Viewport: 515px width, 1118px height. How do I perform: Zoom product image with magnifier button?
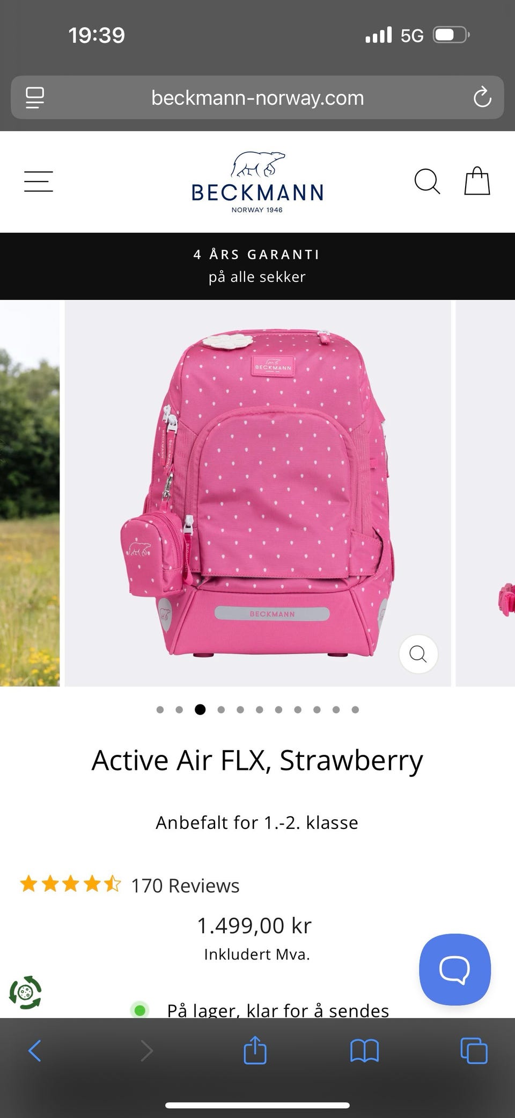(418, 654)
